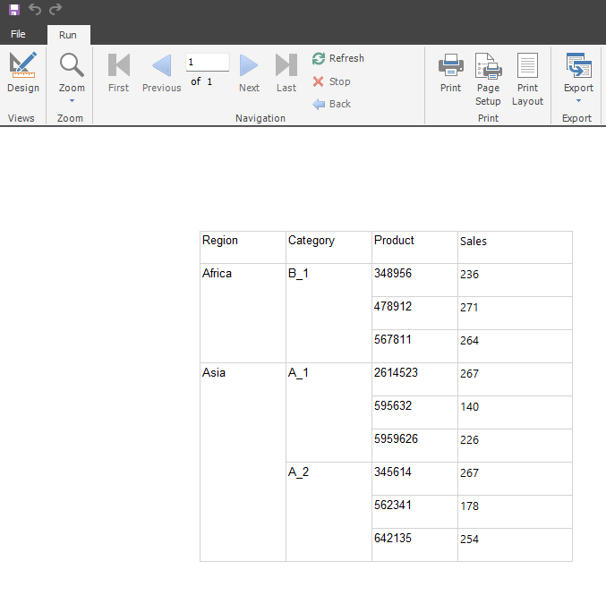Click product cell 642135
Image resolution: width=606 pixels, height=612 pixels.
(414, 545)
